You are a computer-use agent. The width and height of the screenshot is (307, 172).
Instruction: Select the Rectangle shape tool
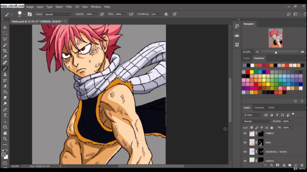pos(5,127)
